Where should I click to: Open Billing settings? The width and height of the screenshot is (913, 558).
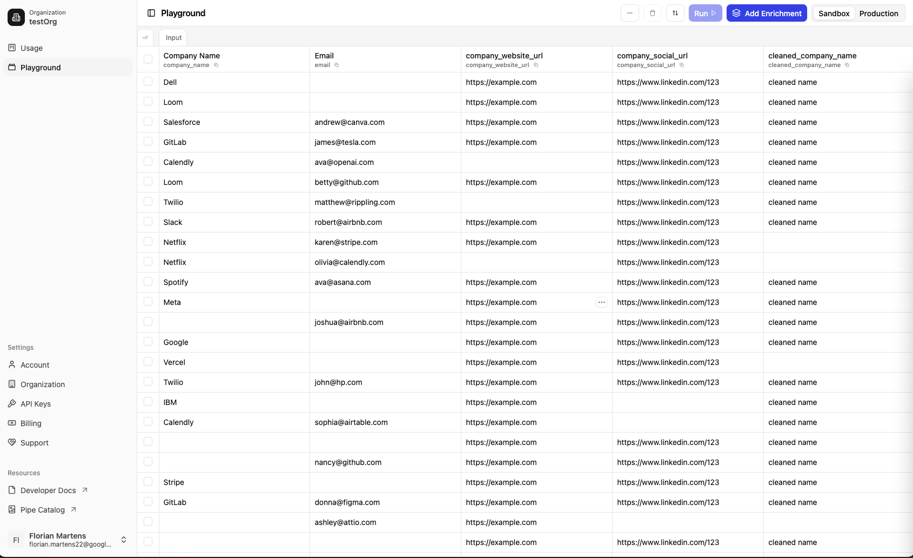[x=68, y=423]
